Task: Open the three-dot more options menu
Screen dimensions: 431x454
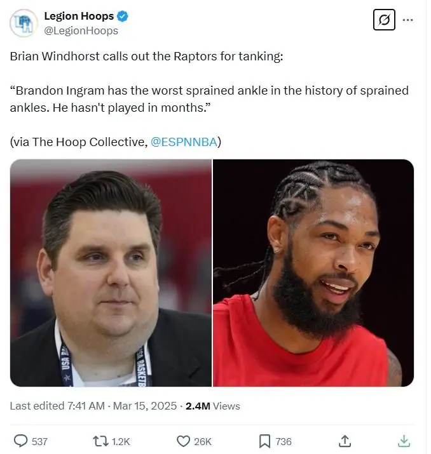Action: click(408, 20)
